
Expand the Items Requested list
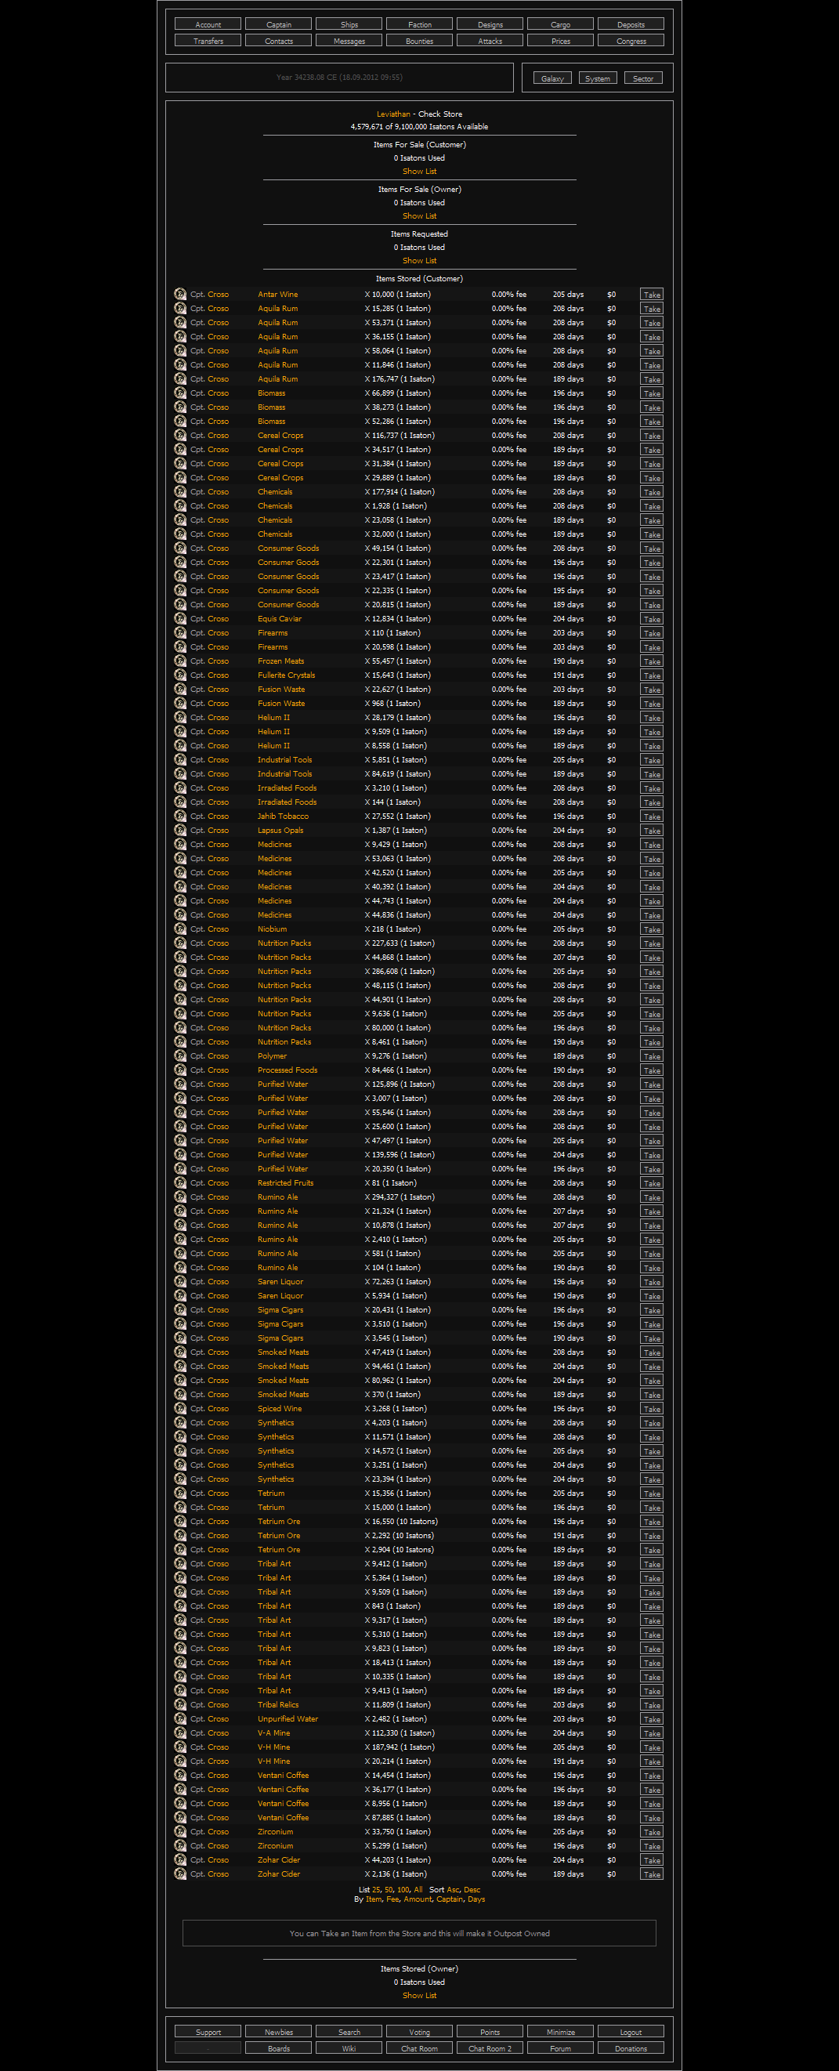coord(420,261)
